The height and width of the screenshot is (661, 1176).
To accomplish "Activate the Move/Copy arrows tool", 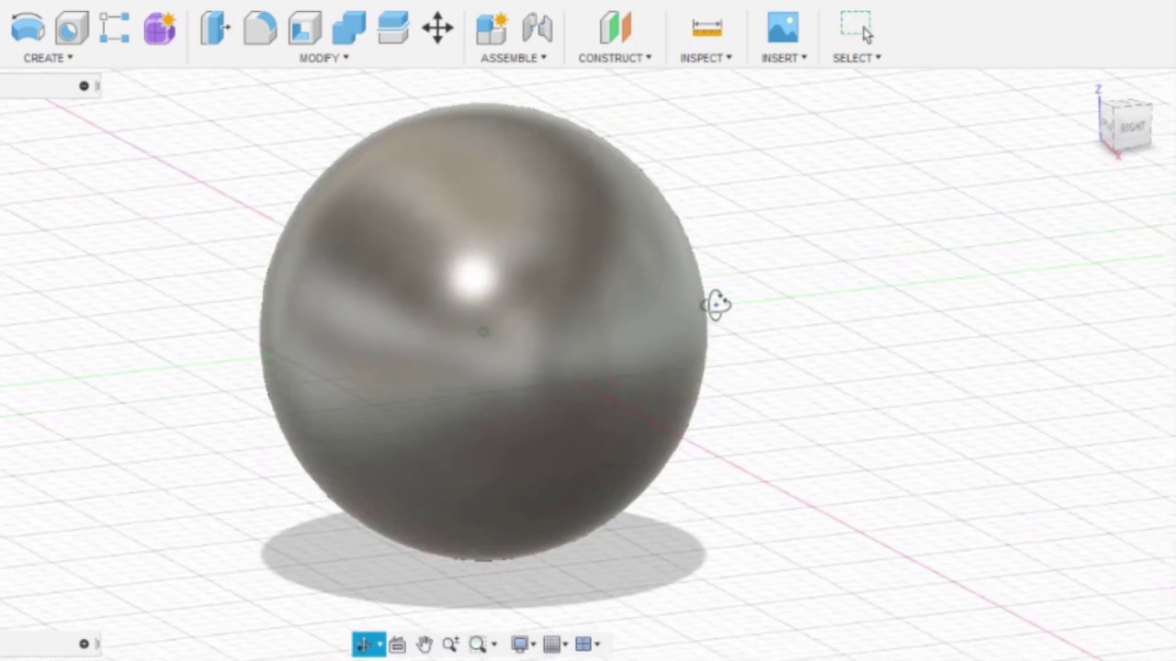I will pos(437,28).
